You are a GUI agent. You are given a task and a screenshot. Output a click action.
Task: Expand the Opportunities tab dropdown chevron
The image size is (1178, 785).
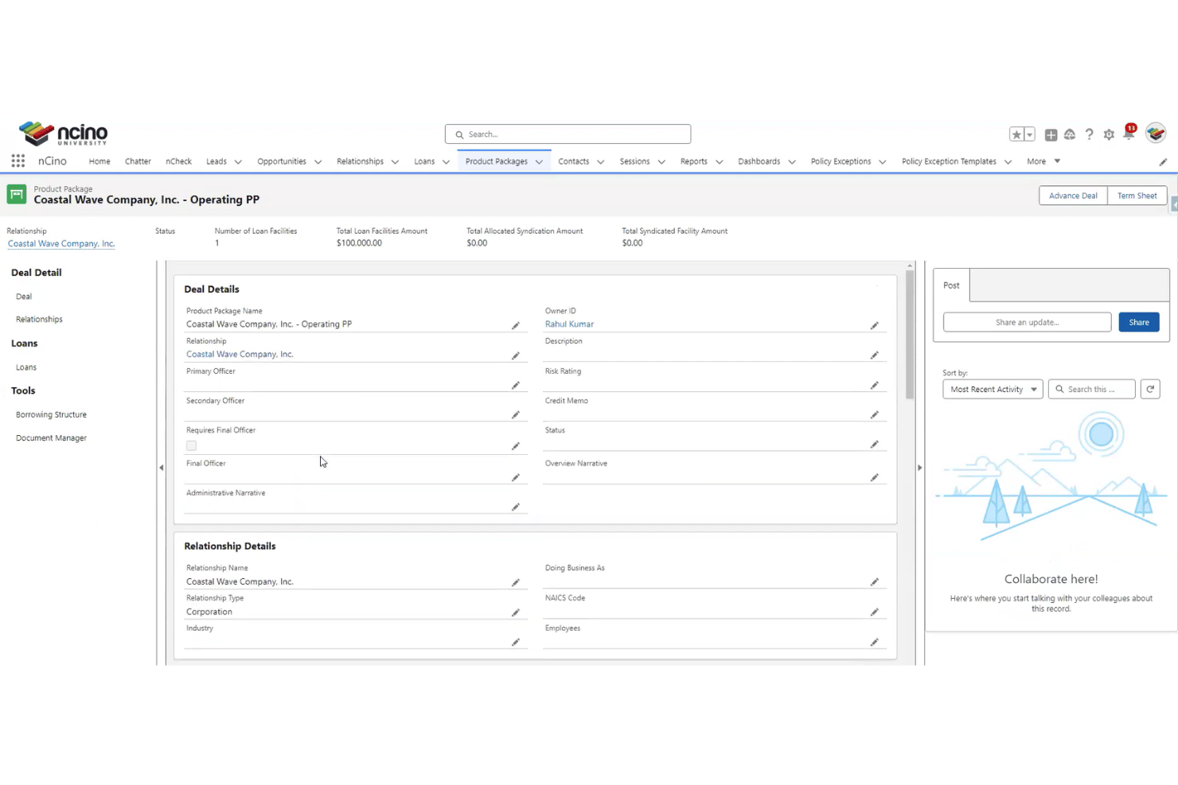click(x=318, y=161)
